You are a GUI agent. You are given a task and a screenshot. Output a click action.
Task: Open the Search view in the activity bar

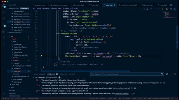4,12
